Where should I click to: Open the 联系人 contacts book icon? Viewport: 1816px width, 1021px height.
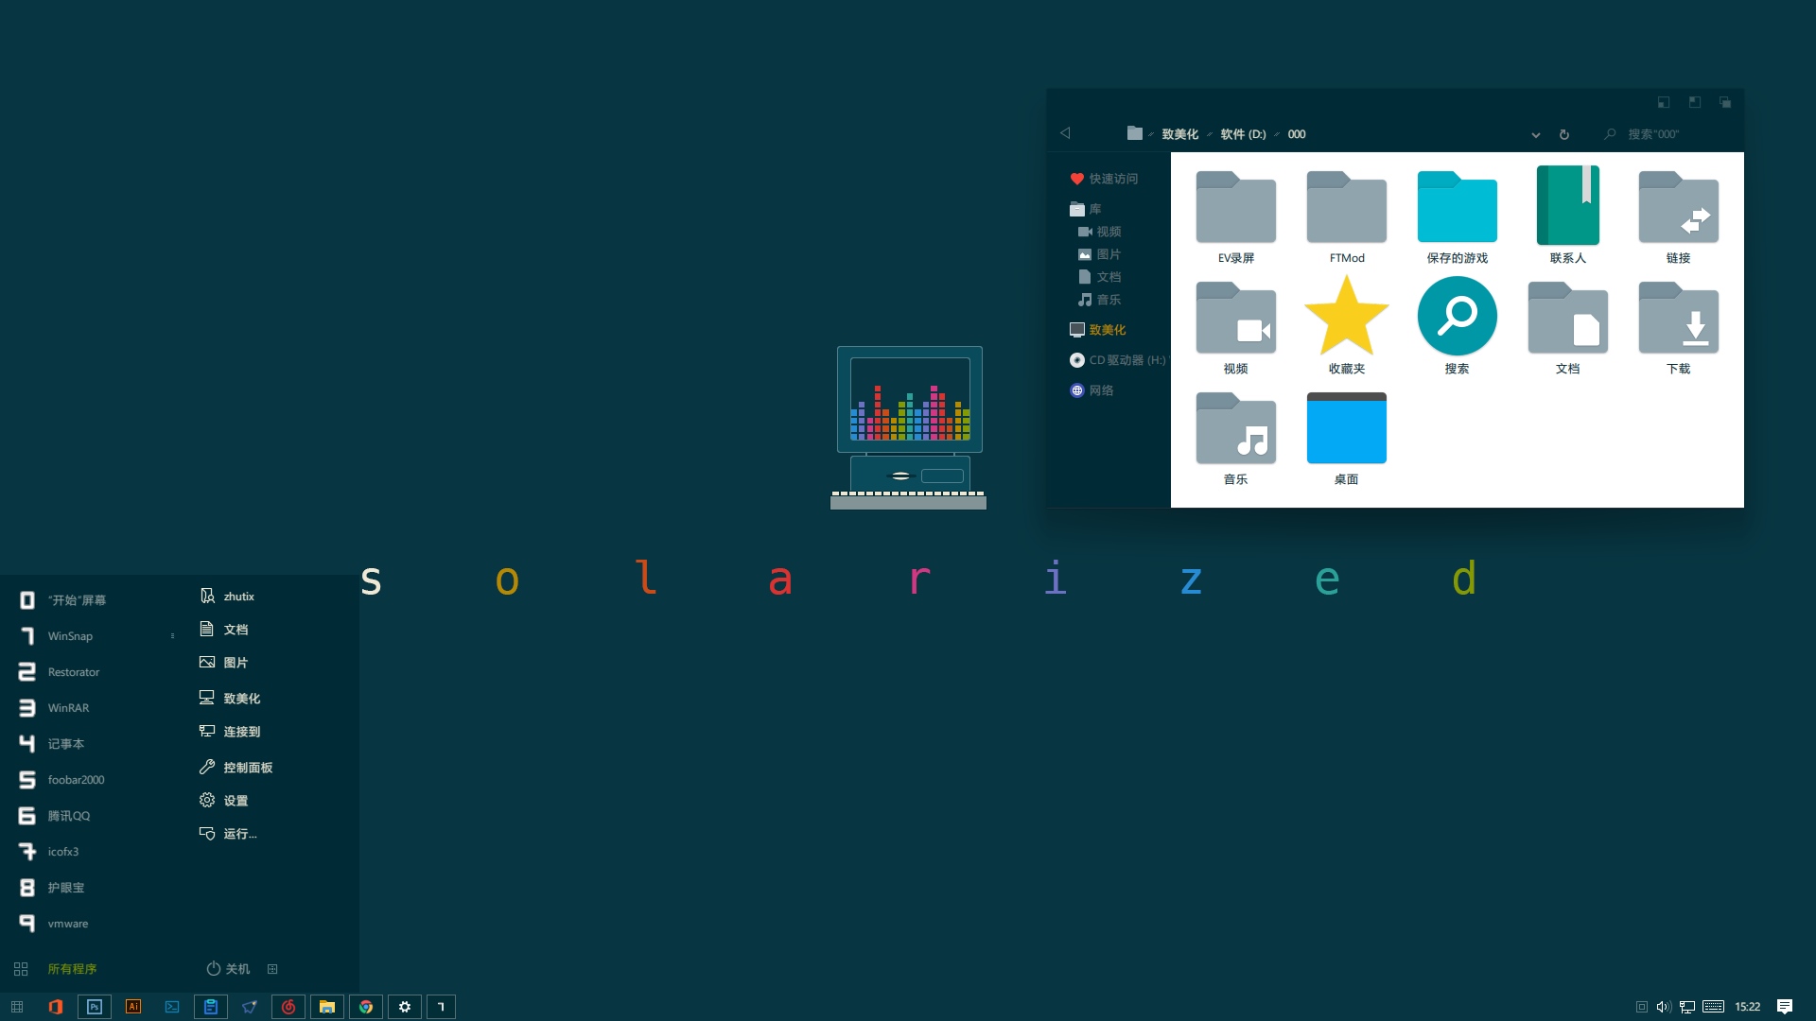[1567, 216]
